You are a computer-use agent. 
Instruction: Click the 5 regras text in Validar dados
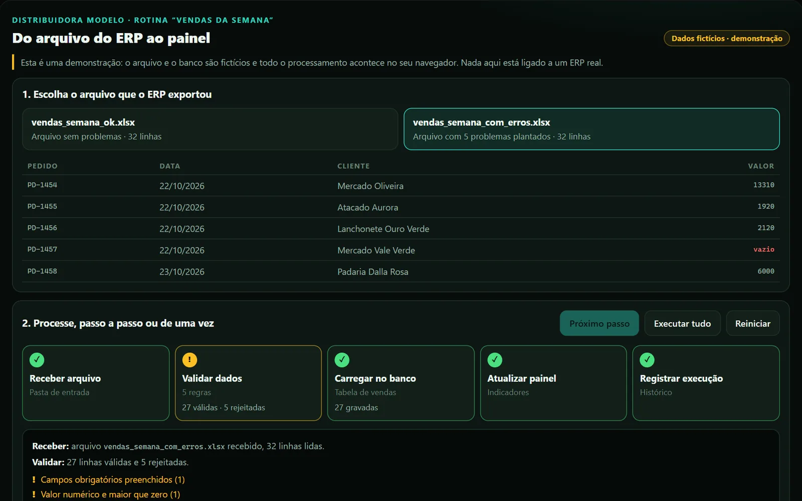[196, 392]
